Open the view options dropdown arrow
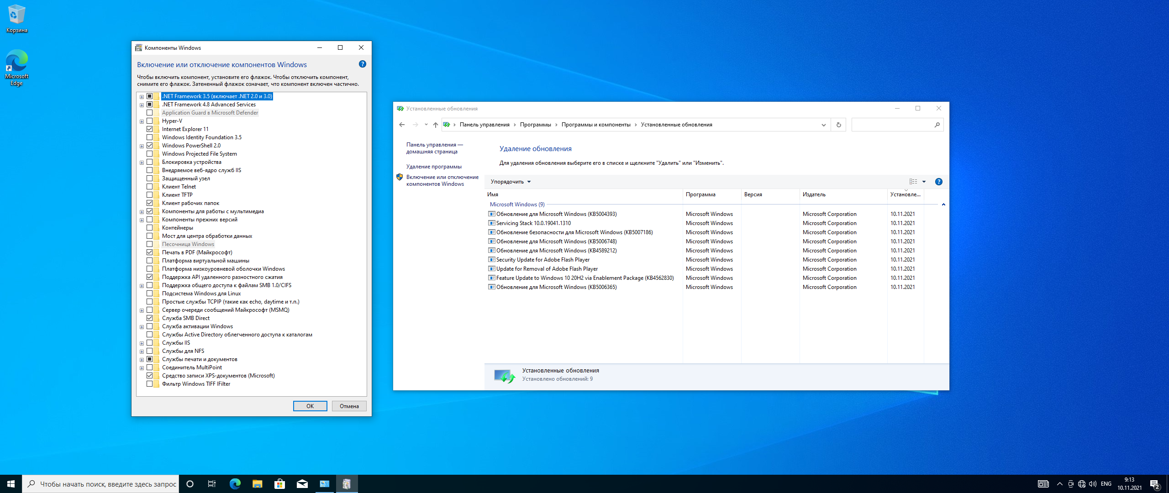Viewport: 1169px width, 493px height. (924, 182)
